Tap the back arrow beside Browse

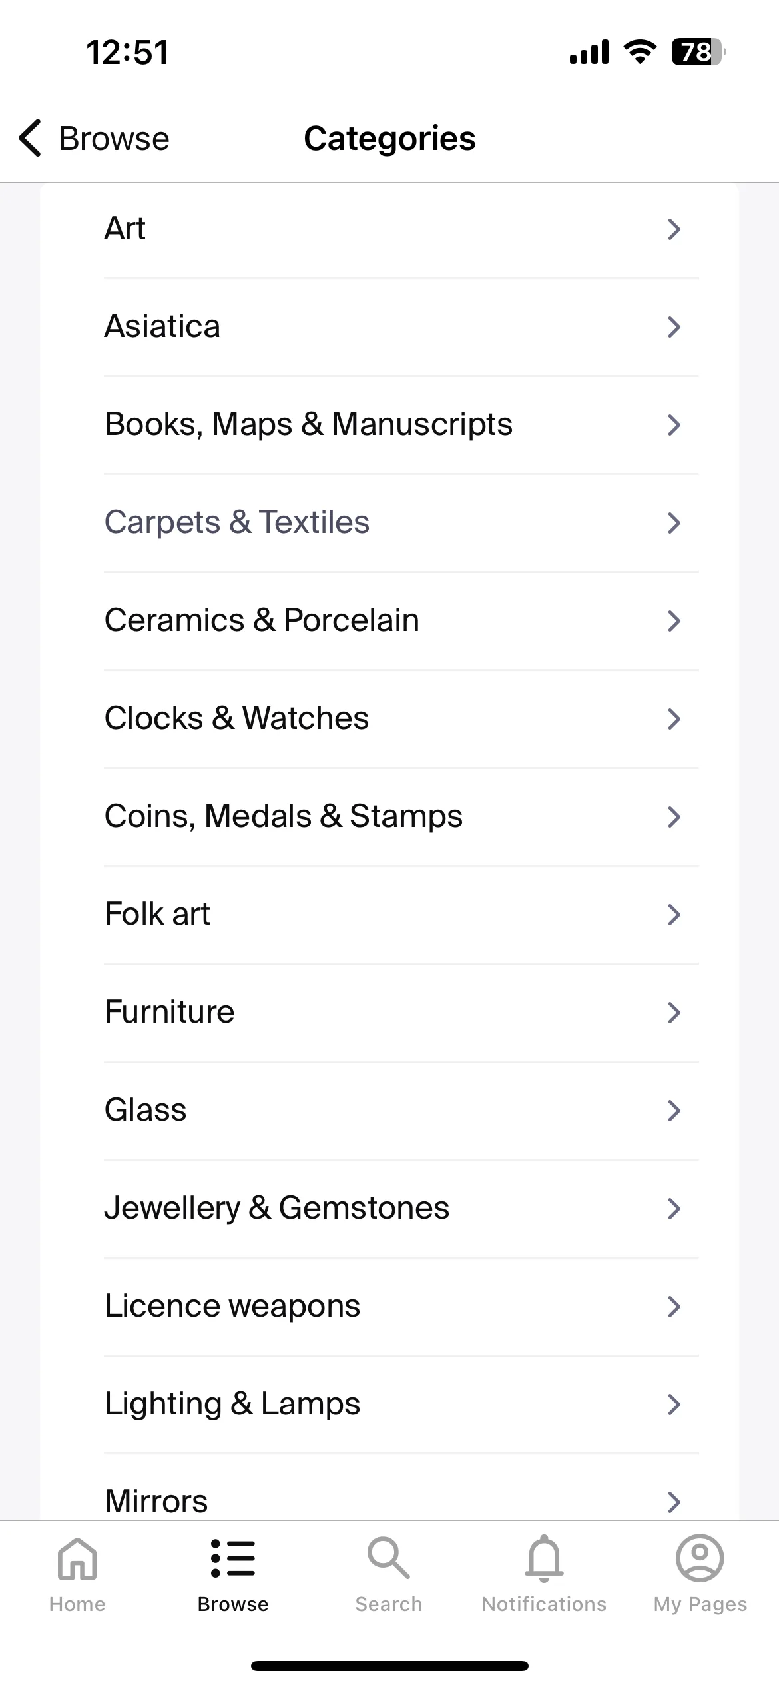(30, 139)
